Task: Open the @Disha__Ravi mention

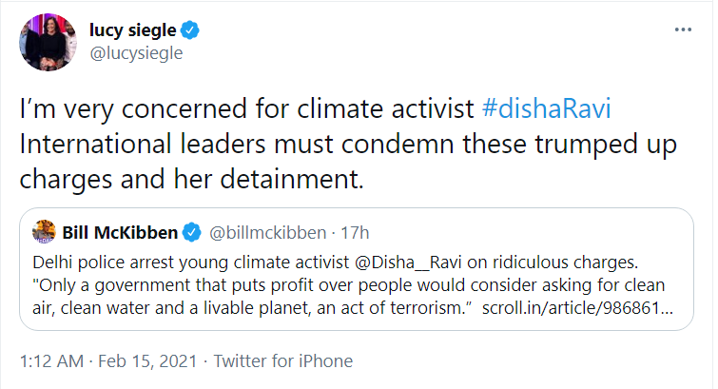Action: (x=409, y=263)
